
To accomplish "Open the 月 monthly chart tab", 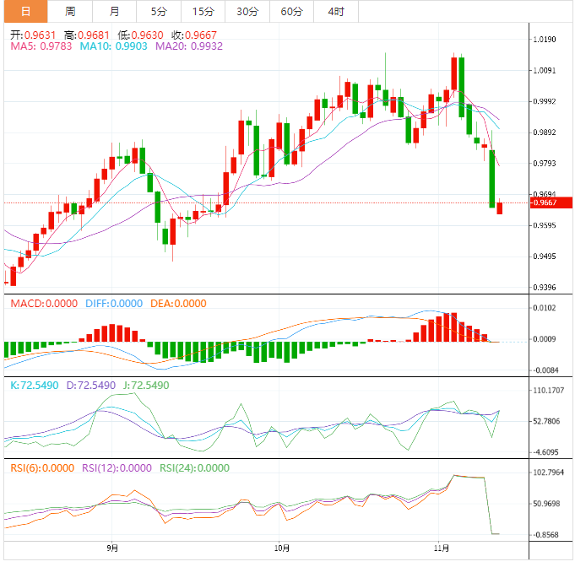I will tap(114, 11).
